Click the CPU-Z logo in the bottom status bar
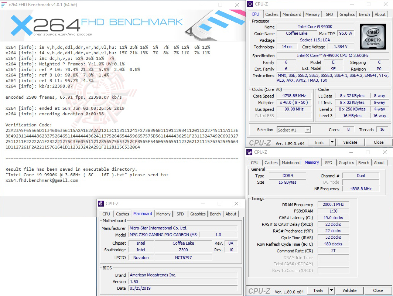 point(260,290)
